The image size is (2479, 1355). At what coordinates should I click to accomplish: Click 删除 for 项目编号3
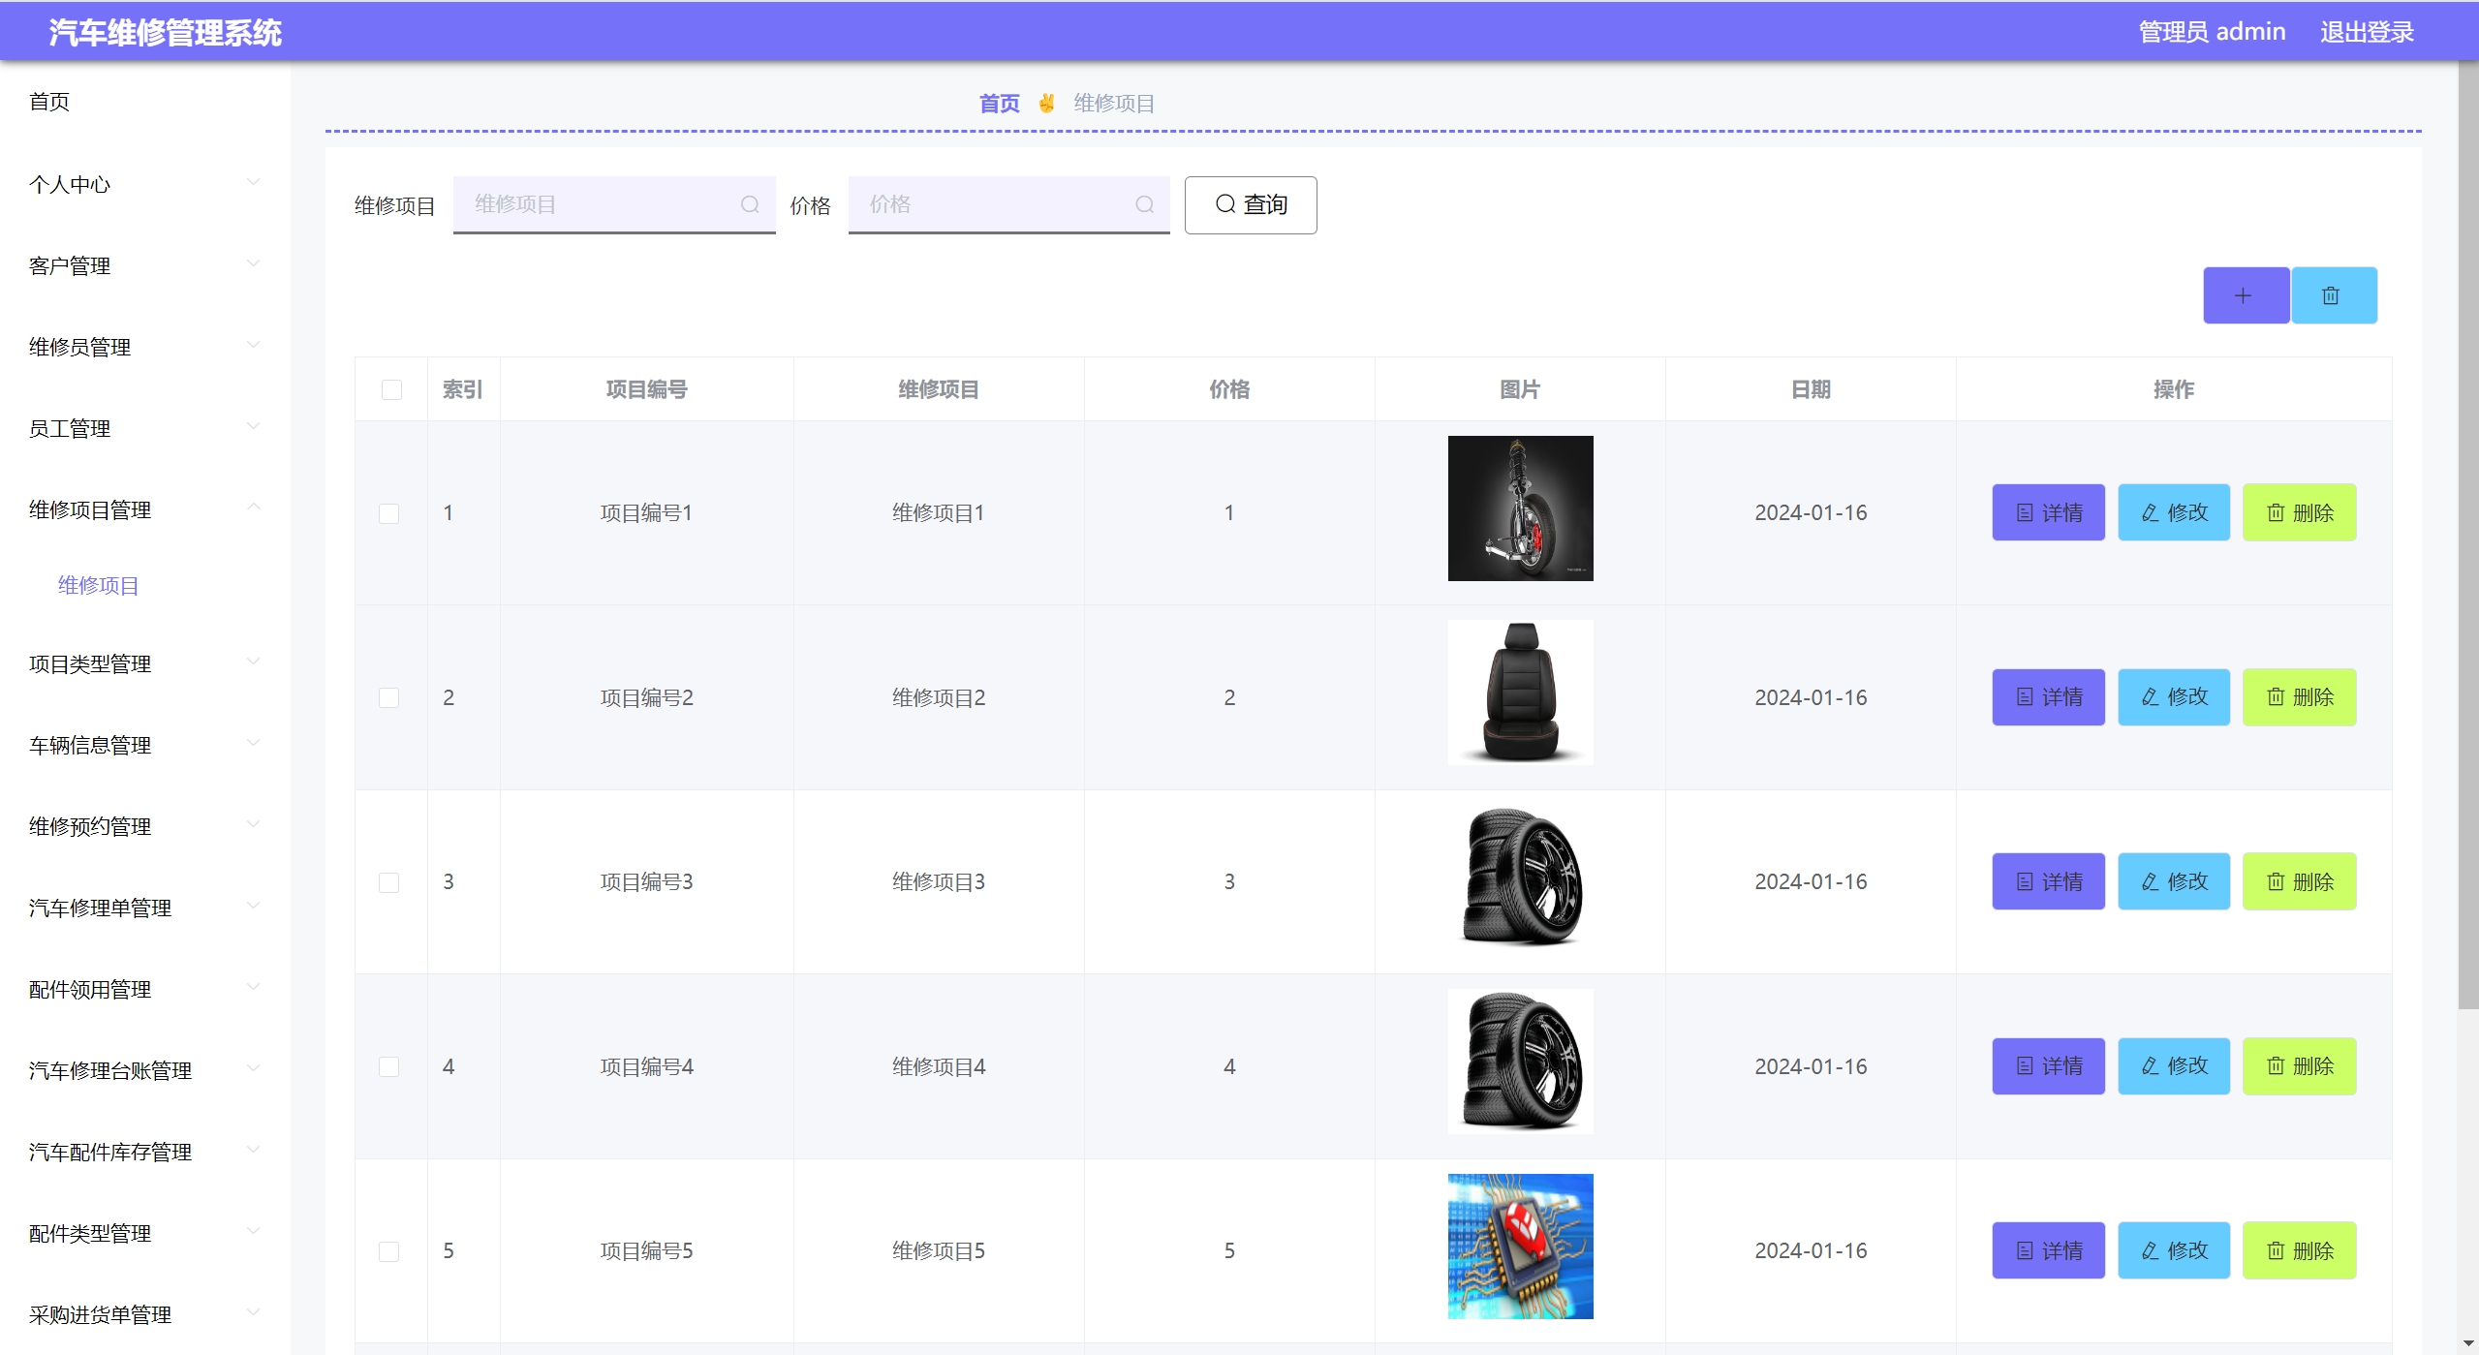pos(2298,881)
